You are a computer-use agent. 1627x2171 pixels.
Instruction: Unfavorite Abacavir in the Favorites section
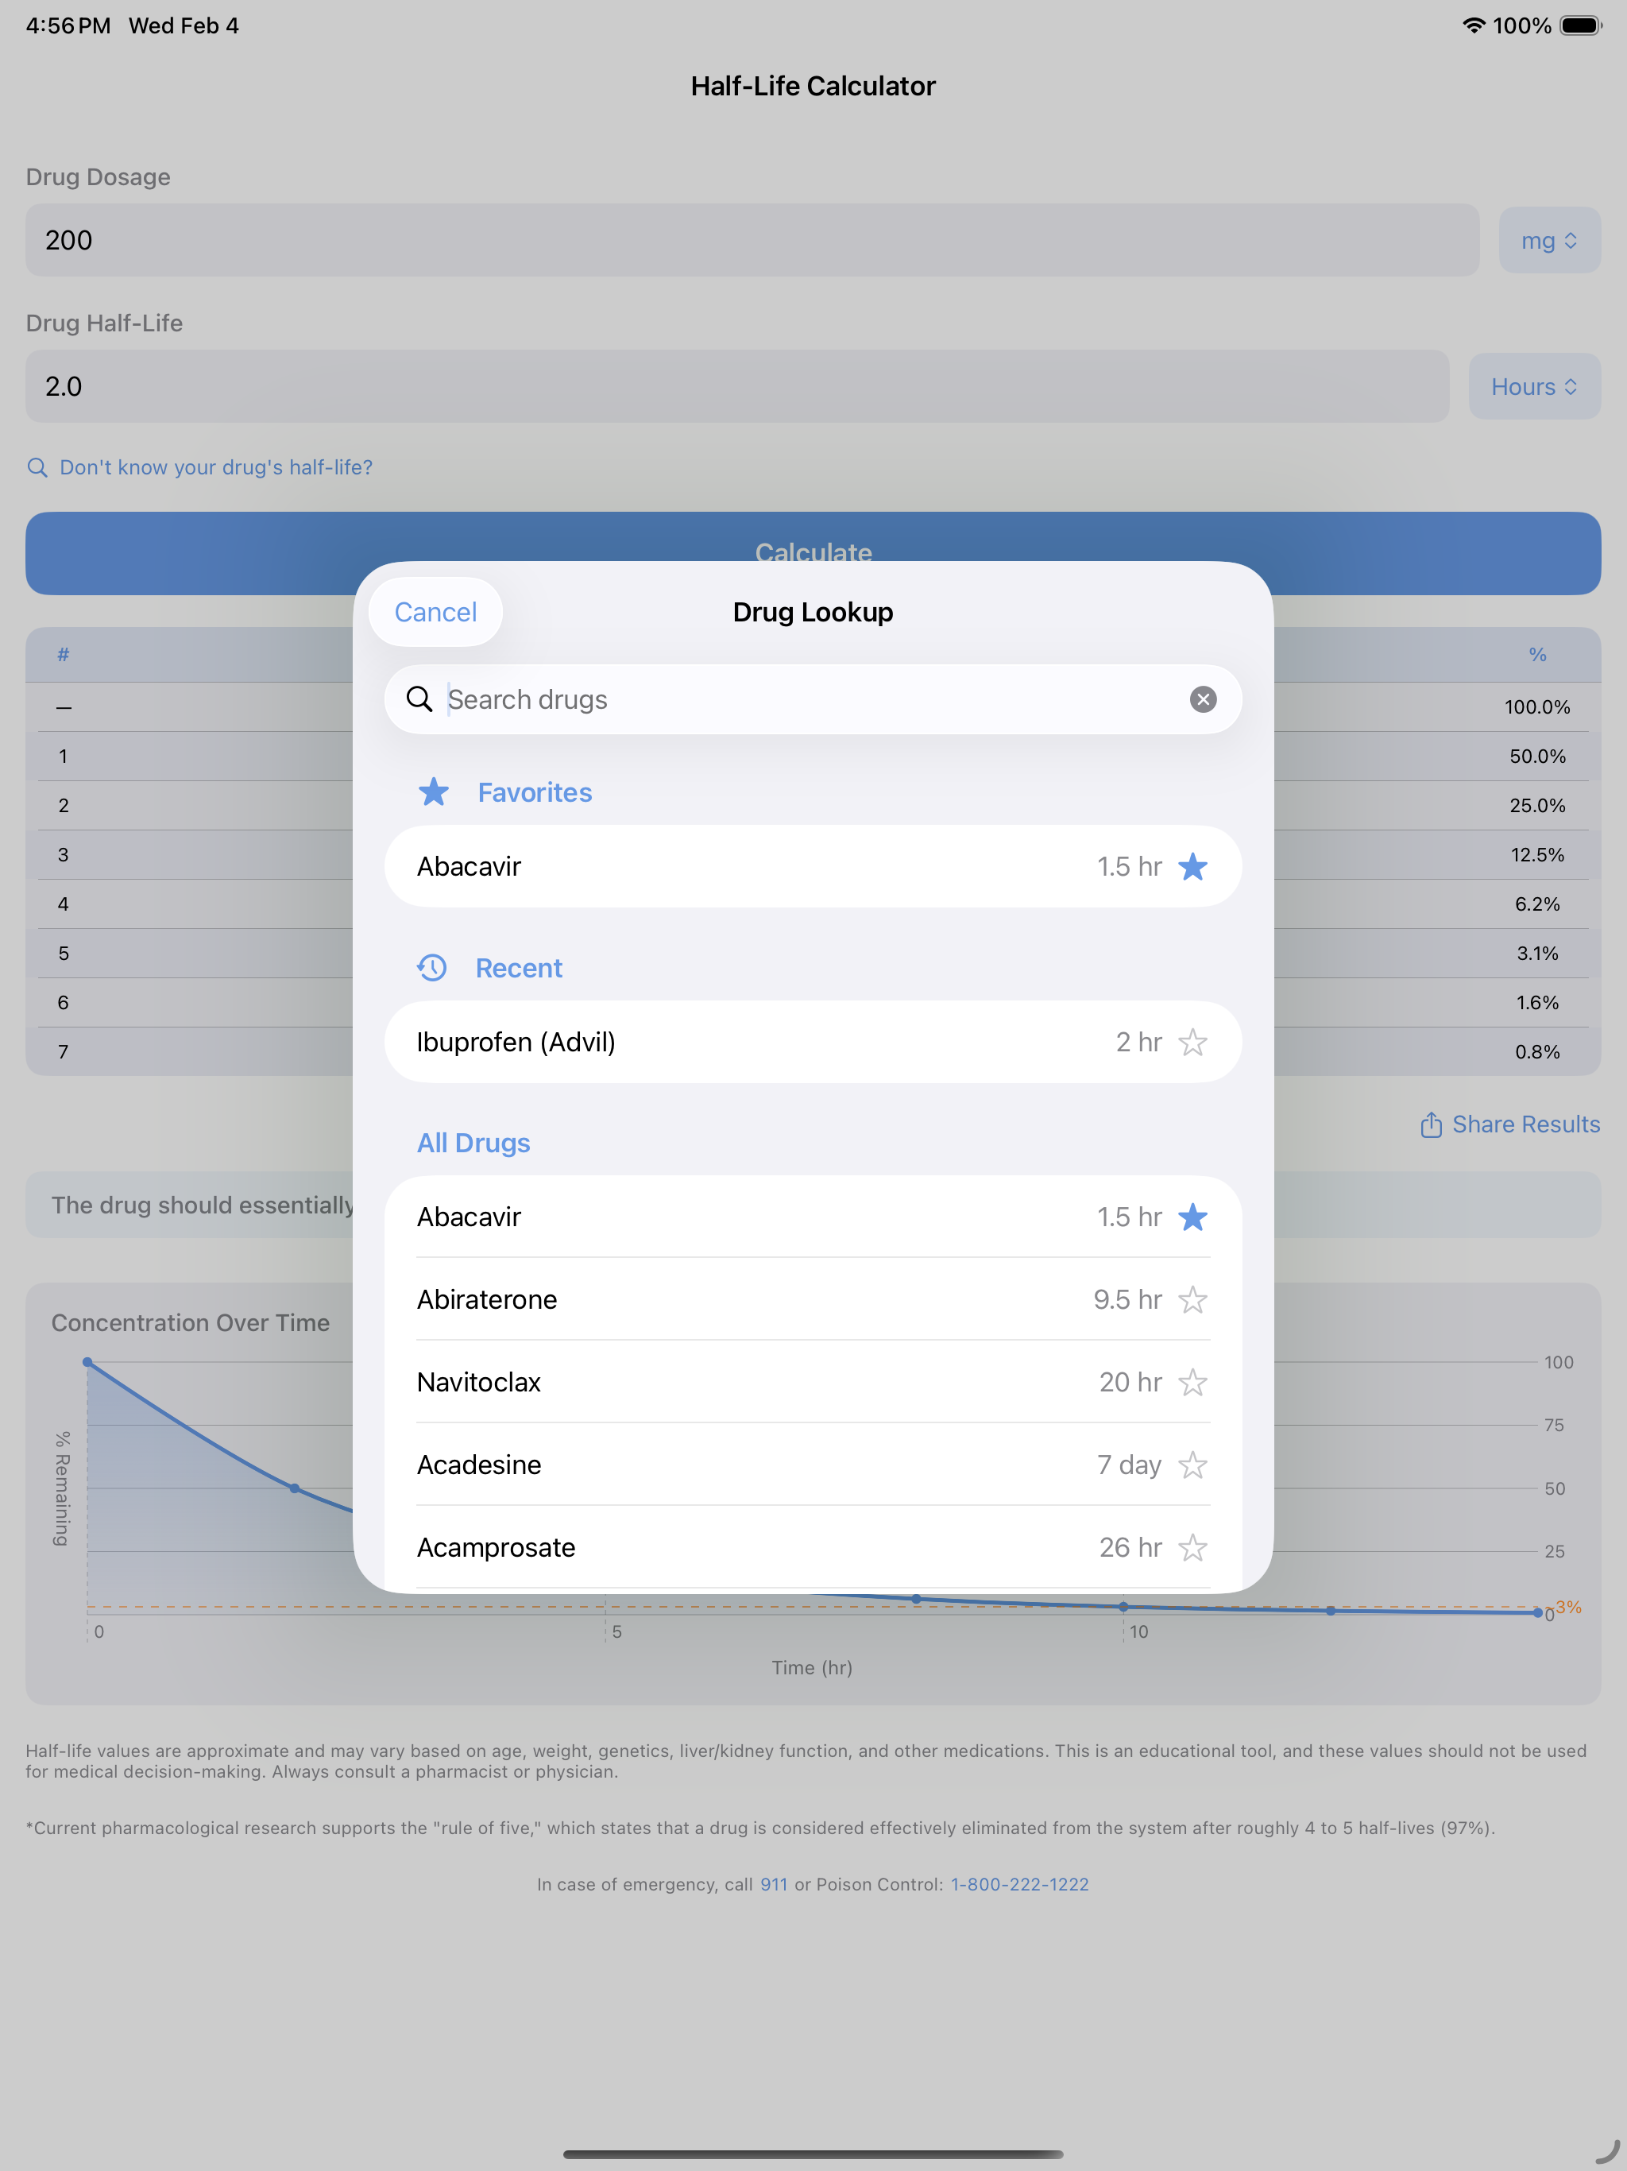tap(1192, 867)
